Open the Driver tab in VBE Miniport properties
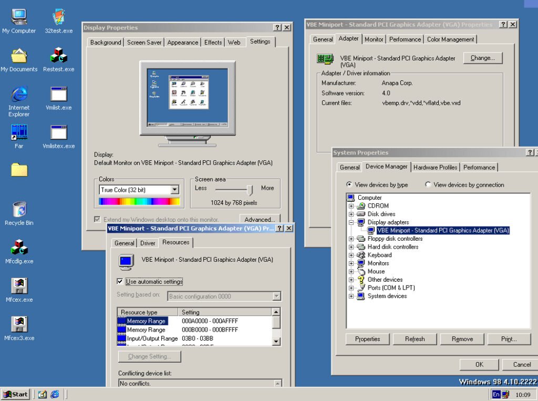The height and width of the screenshot is (401, 538). [148, 243]
